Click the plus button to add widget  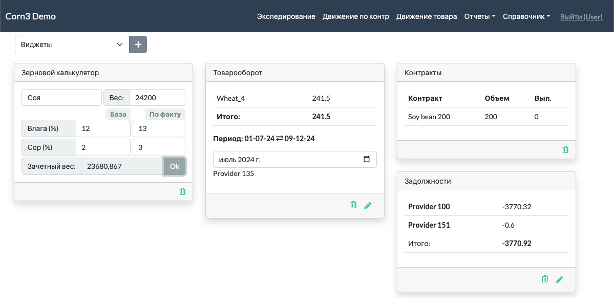138,45
